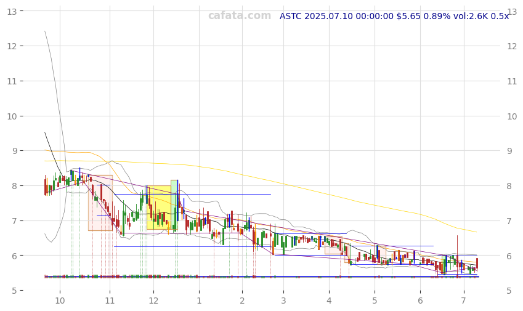This screenshot has width=523, height=311.
Task: Click the 9 label on the left price axis
Action: pyautogui.click(x=15, y=151)
